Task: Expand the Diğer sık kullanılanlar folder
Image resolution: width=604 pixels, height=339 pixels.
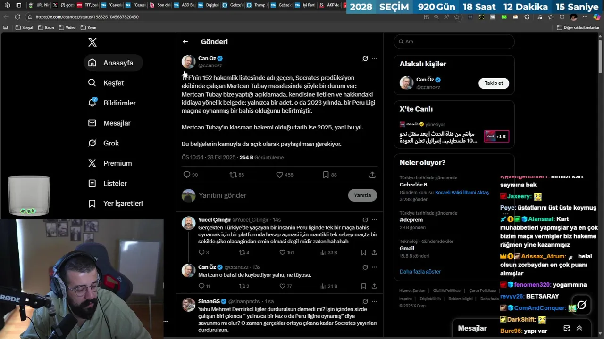Action: coord(578,28)
